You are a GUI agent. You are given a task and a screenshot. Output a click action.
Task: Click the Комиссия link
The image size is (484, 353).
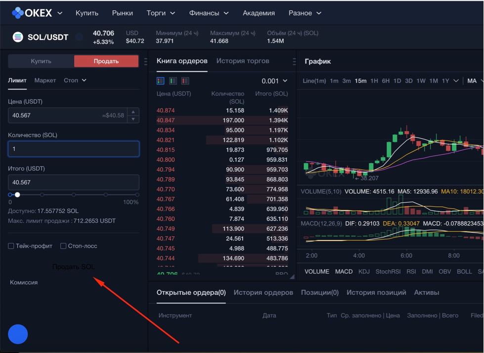tap(24, 282)
